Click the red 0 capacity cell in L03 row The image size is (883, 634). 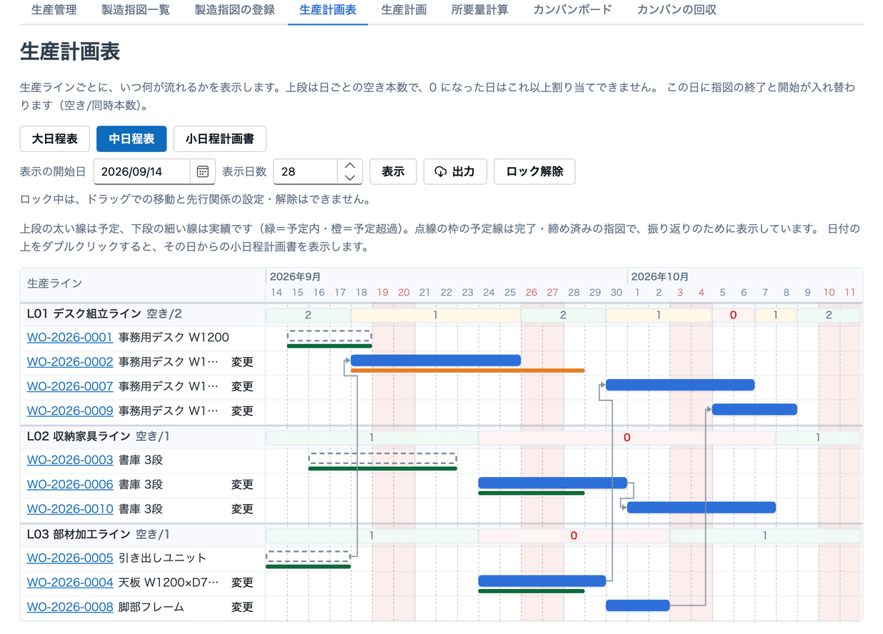pyautogui.click(x=574, y=535)
